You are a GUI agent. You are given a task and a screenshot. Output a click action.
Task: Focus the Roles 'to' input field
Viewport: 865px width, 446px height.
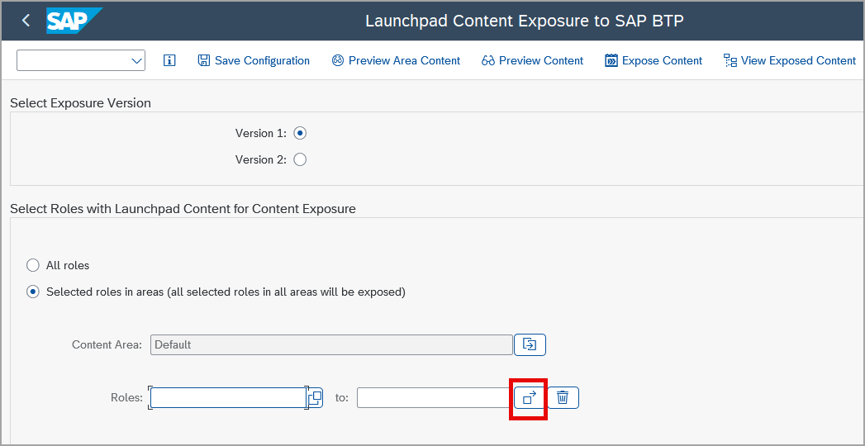click(435, 397)
